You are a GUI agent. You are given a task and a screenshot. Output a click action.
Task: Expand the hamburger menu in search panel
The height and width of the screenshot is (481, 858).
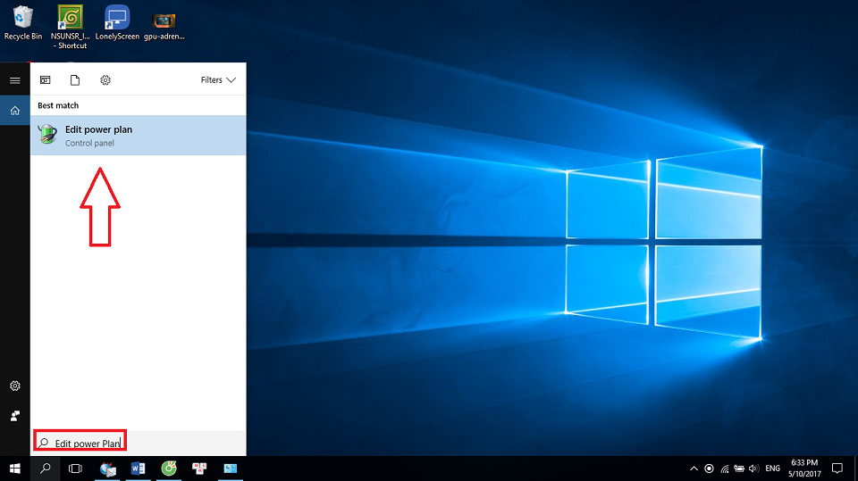pos(14,80)
